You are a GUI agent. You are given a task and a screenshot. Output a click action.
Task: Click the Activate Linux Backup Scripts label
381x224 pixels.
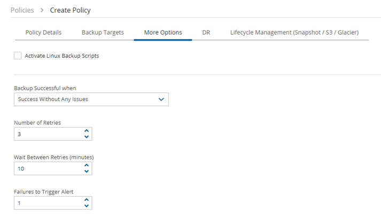pos(61,56)
